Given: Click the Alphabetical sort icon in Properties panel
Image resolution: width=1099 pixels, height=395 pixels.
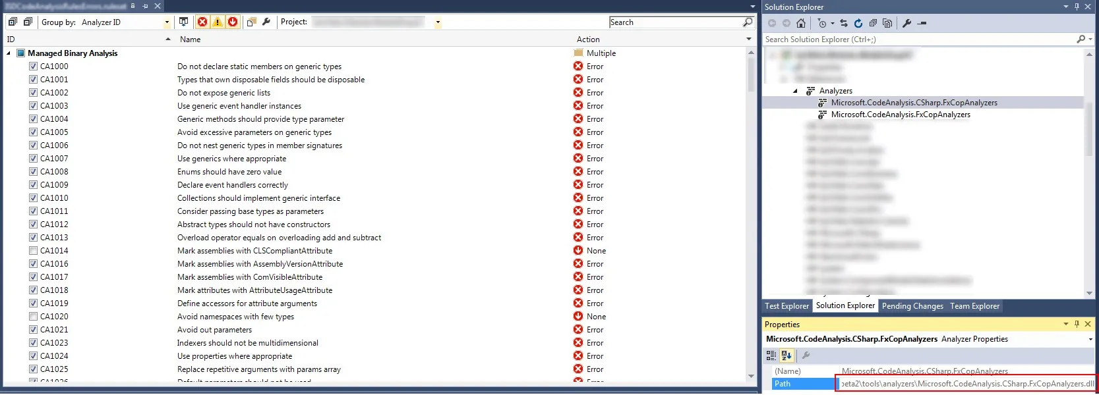Looking at the screenshot, I should [x=787, y=355].
